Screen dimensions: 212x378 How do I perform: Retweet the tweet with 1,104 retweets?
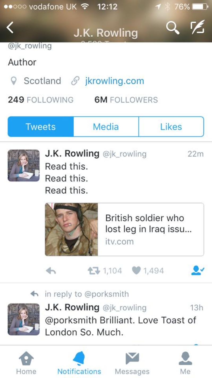[93, 271]
